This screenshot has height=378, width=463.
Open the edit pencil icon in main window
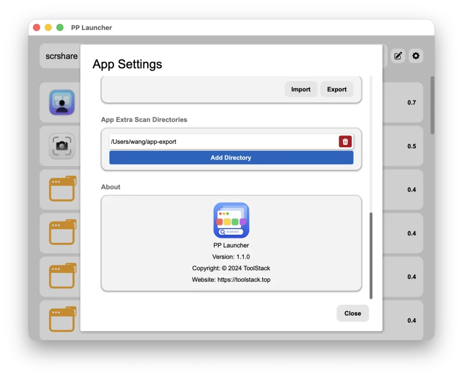pos(398,55)
